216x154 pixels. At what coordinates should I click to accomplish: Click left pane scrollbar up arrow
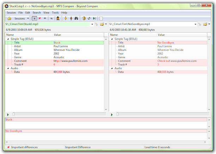coord(106,39)
